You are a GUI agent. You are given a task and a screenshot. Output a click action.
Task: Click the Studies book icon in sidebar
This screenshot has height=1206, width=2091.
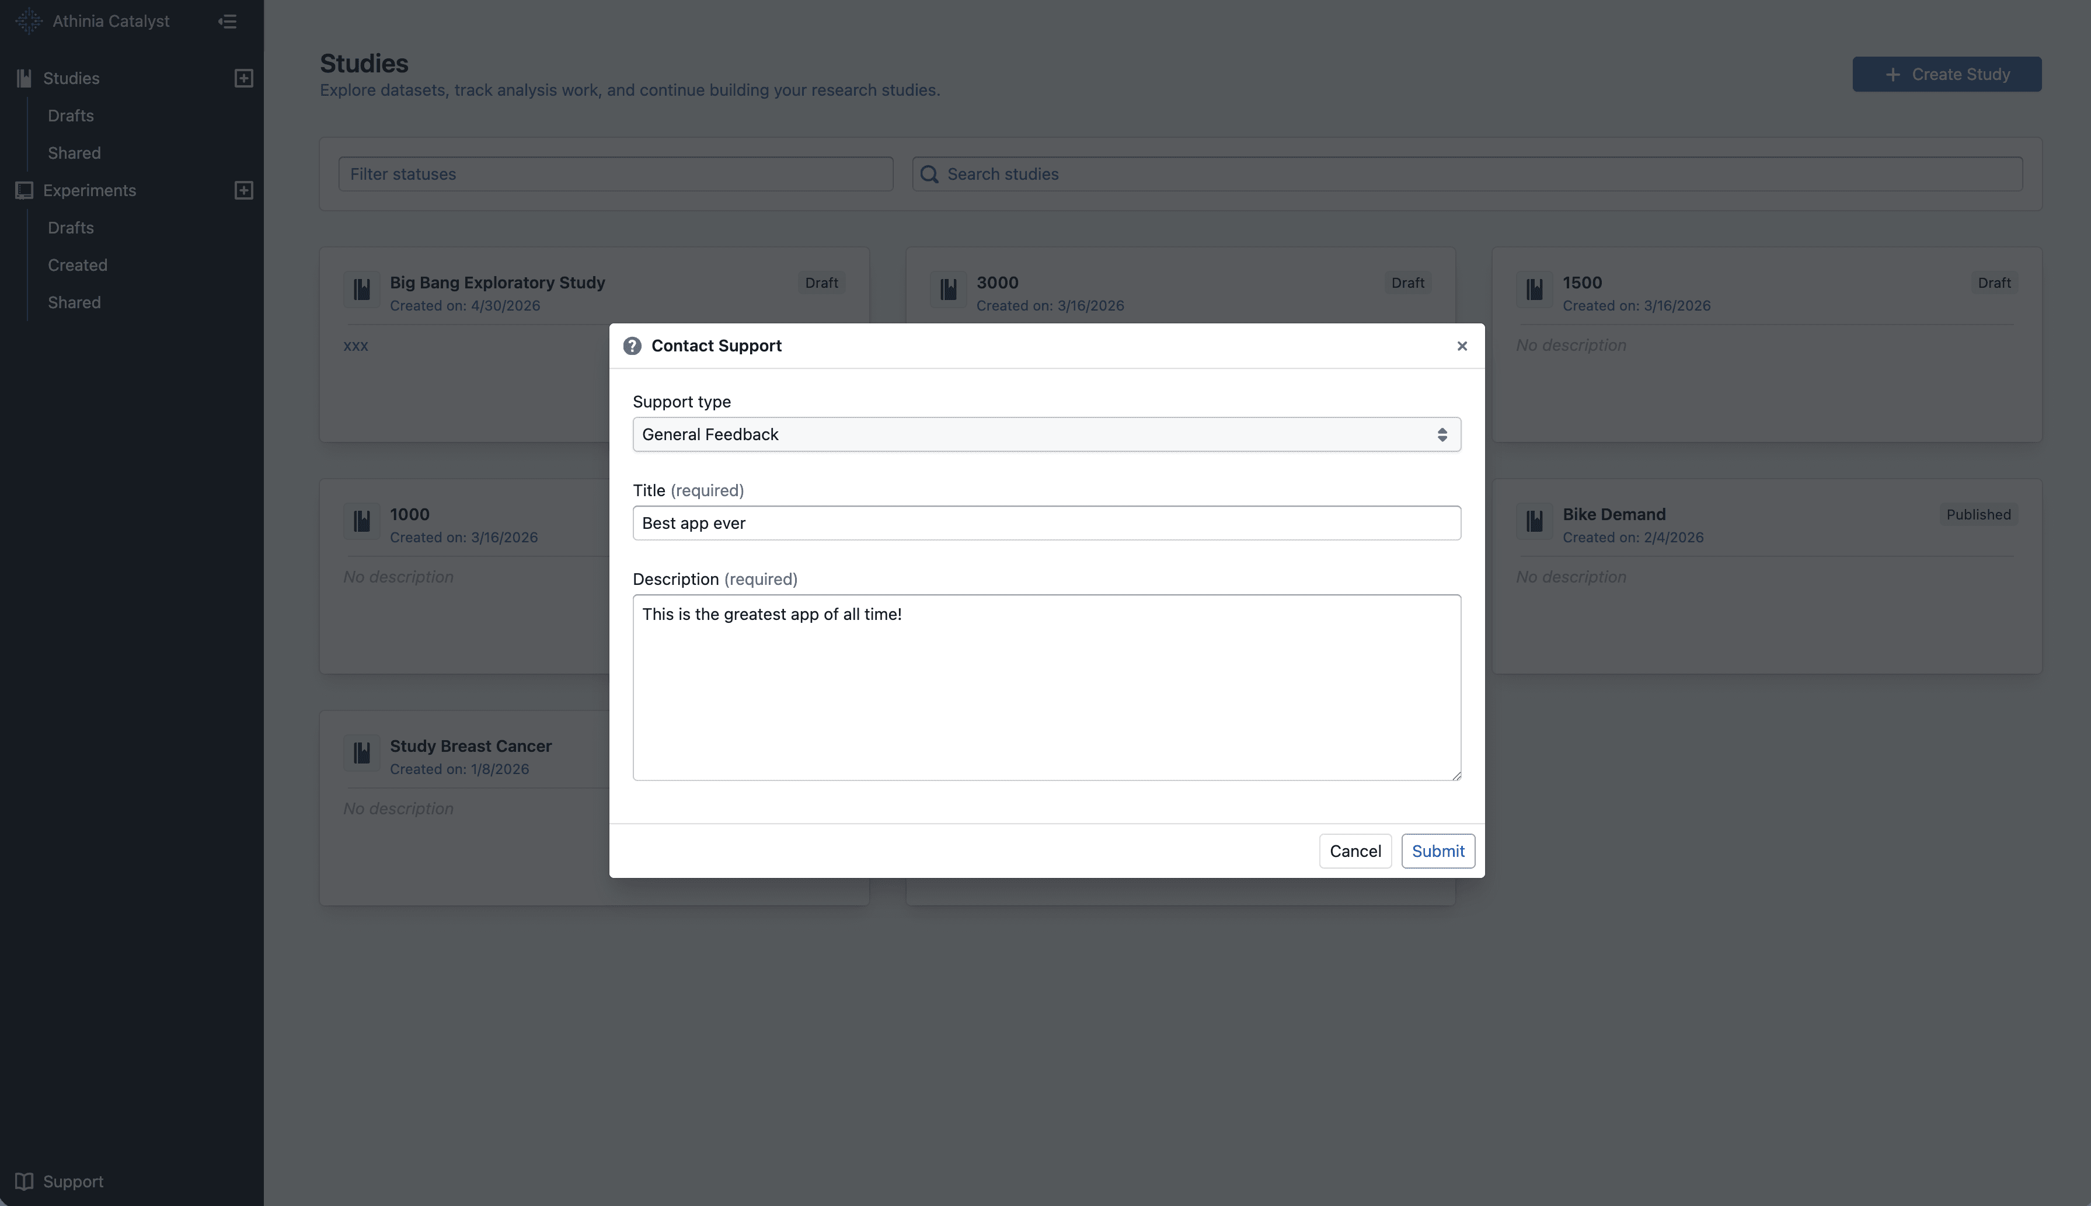coord(24,78)
